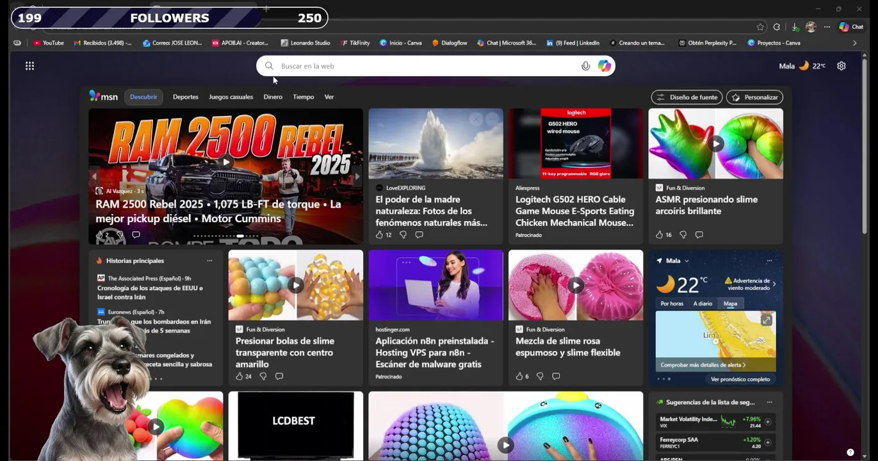Open the apps grid launcher icon
Viewport: 878px width, 461px height.
click(29, 66)
